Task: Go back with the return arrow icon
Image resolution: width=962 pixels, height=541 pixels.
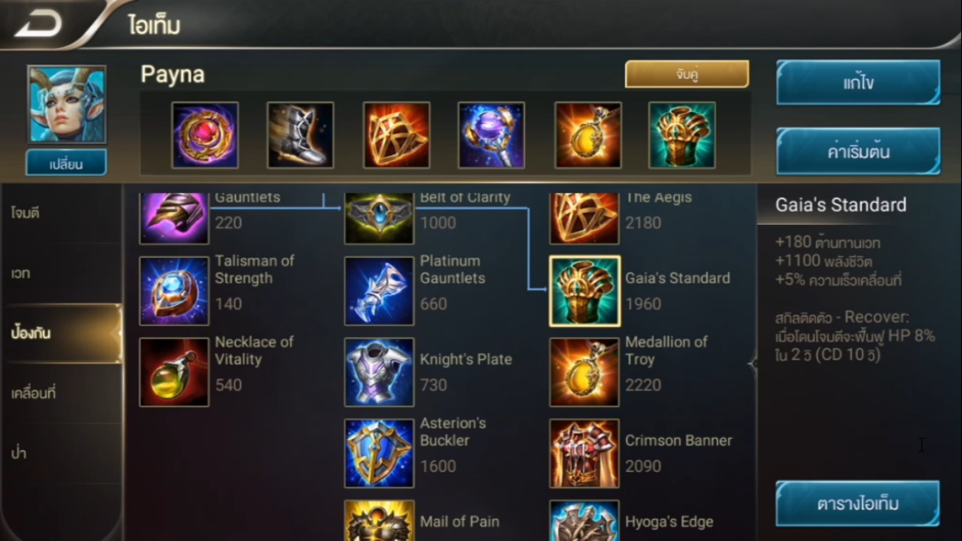Action: 38,23
